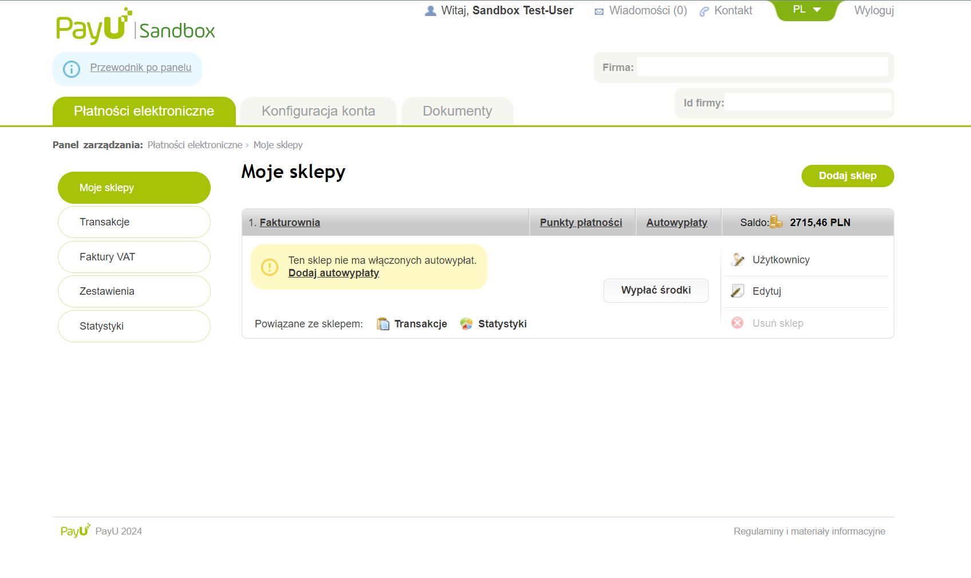Click the coins icon next to Saldo

click(x=776, y=222)
